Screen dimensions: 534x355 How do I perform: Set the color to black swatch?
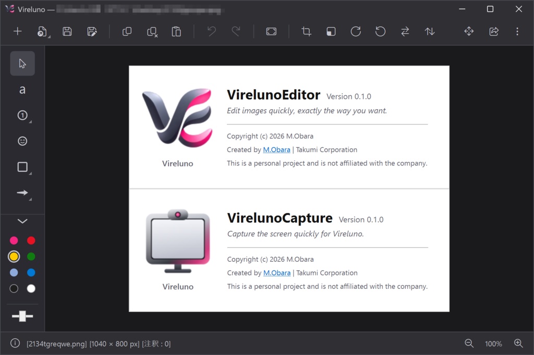pyautogui.click(x=14, y=289)
